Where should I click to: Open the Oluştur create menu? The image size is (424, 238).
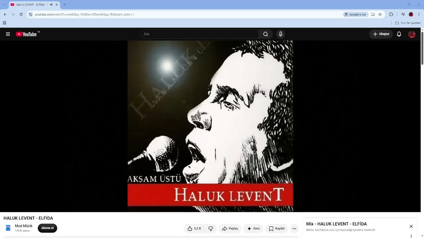pos(381,34)
